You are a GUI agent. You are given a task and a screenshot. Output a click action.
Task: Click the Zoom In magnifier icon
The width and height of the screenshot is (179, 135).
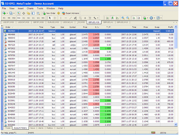[x=123, y=18]
